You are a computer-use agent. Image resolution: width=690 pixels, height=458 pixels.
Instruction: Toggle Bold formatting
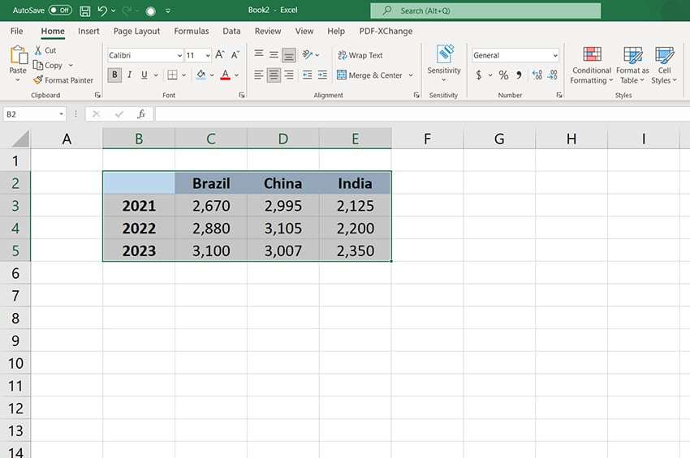(114, 75)
